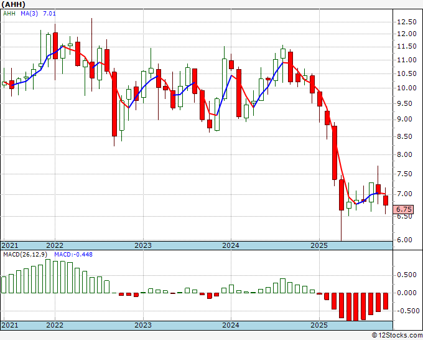Click the 7.01 moving average value
Image resolution: width=423 pixels, height=340 pixels.
point(49,13)
